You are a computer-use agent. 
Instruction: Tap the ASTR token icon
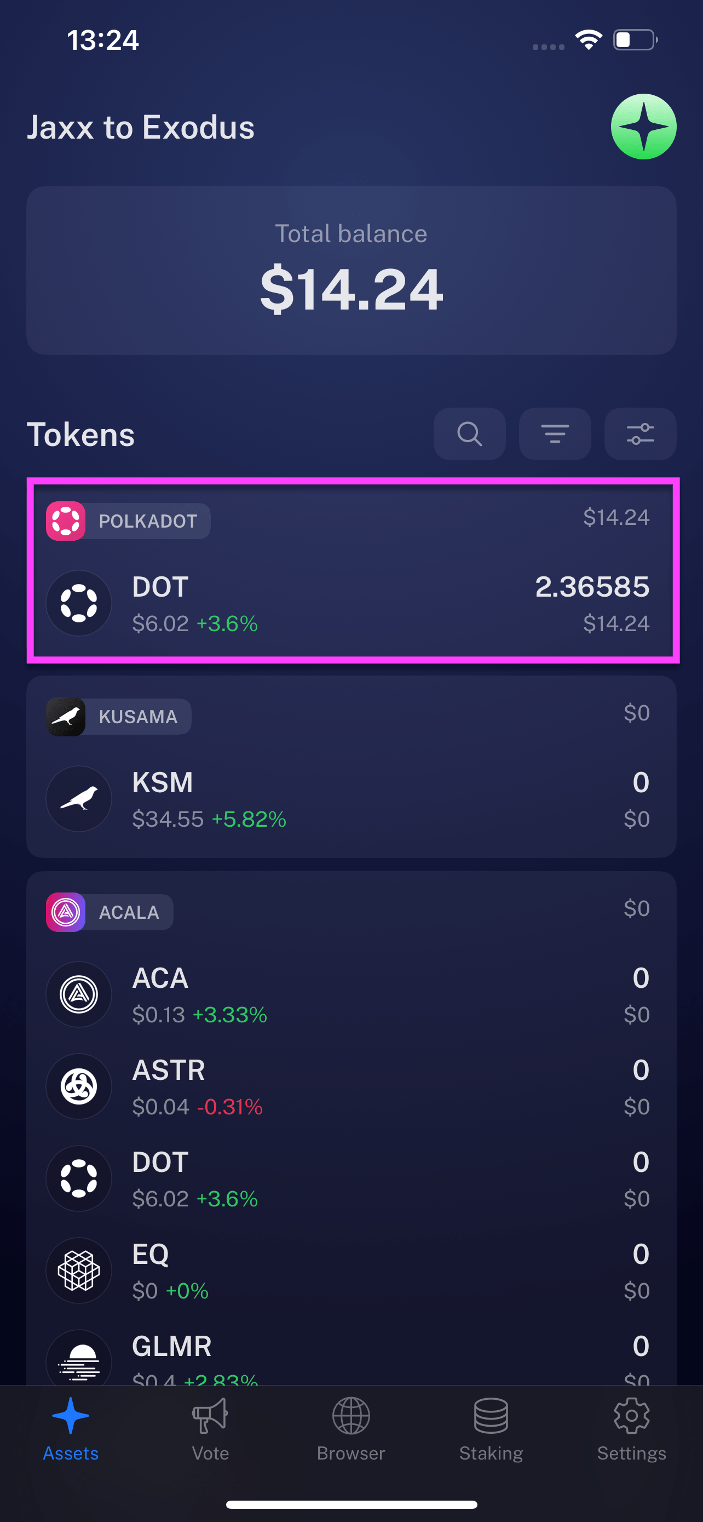[x=79, y=1086]
